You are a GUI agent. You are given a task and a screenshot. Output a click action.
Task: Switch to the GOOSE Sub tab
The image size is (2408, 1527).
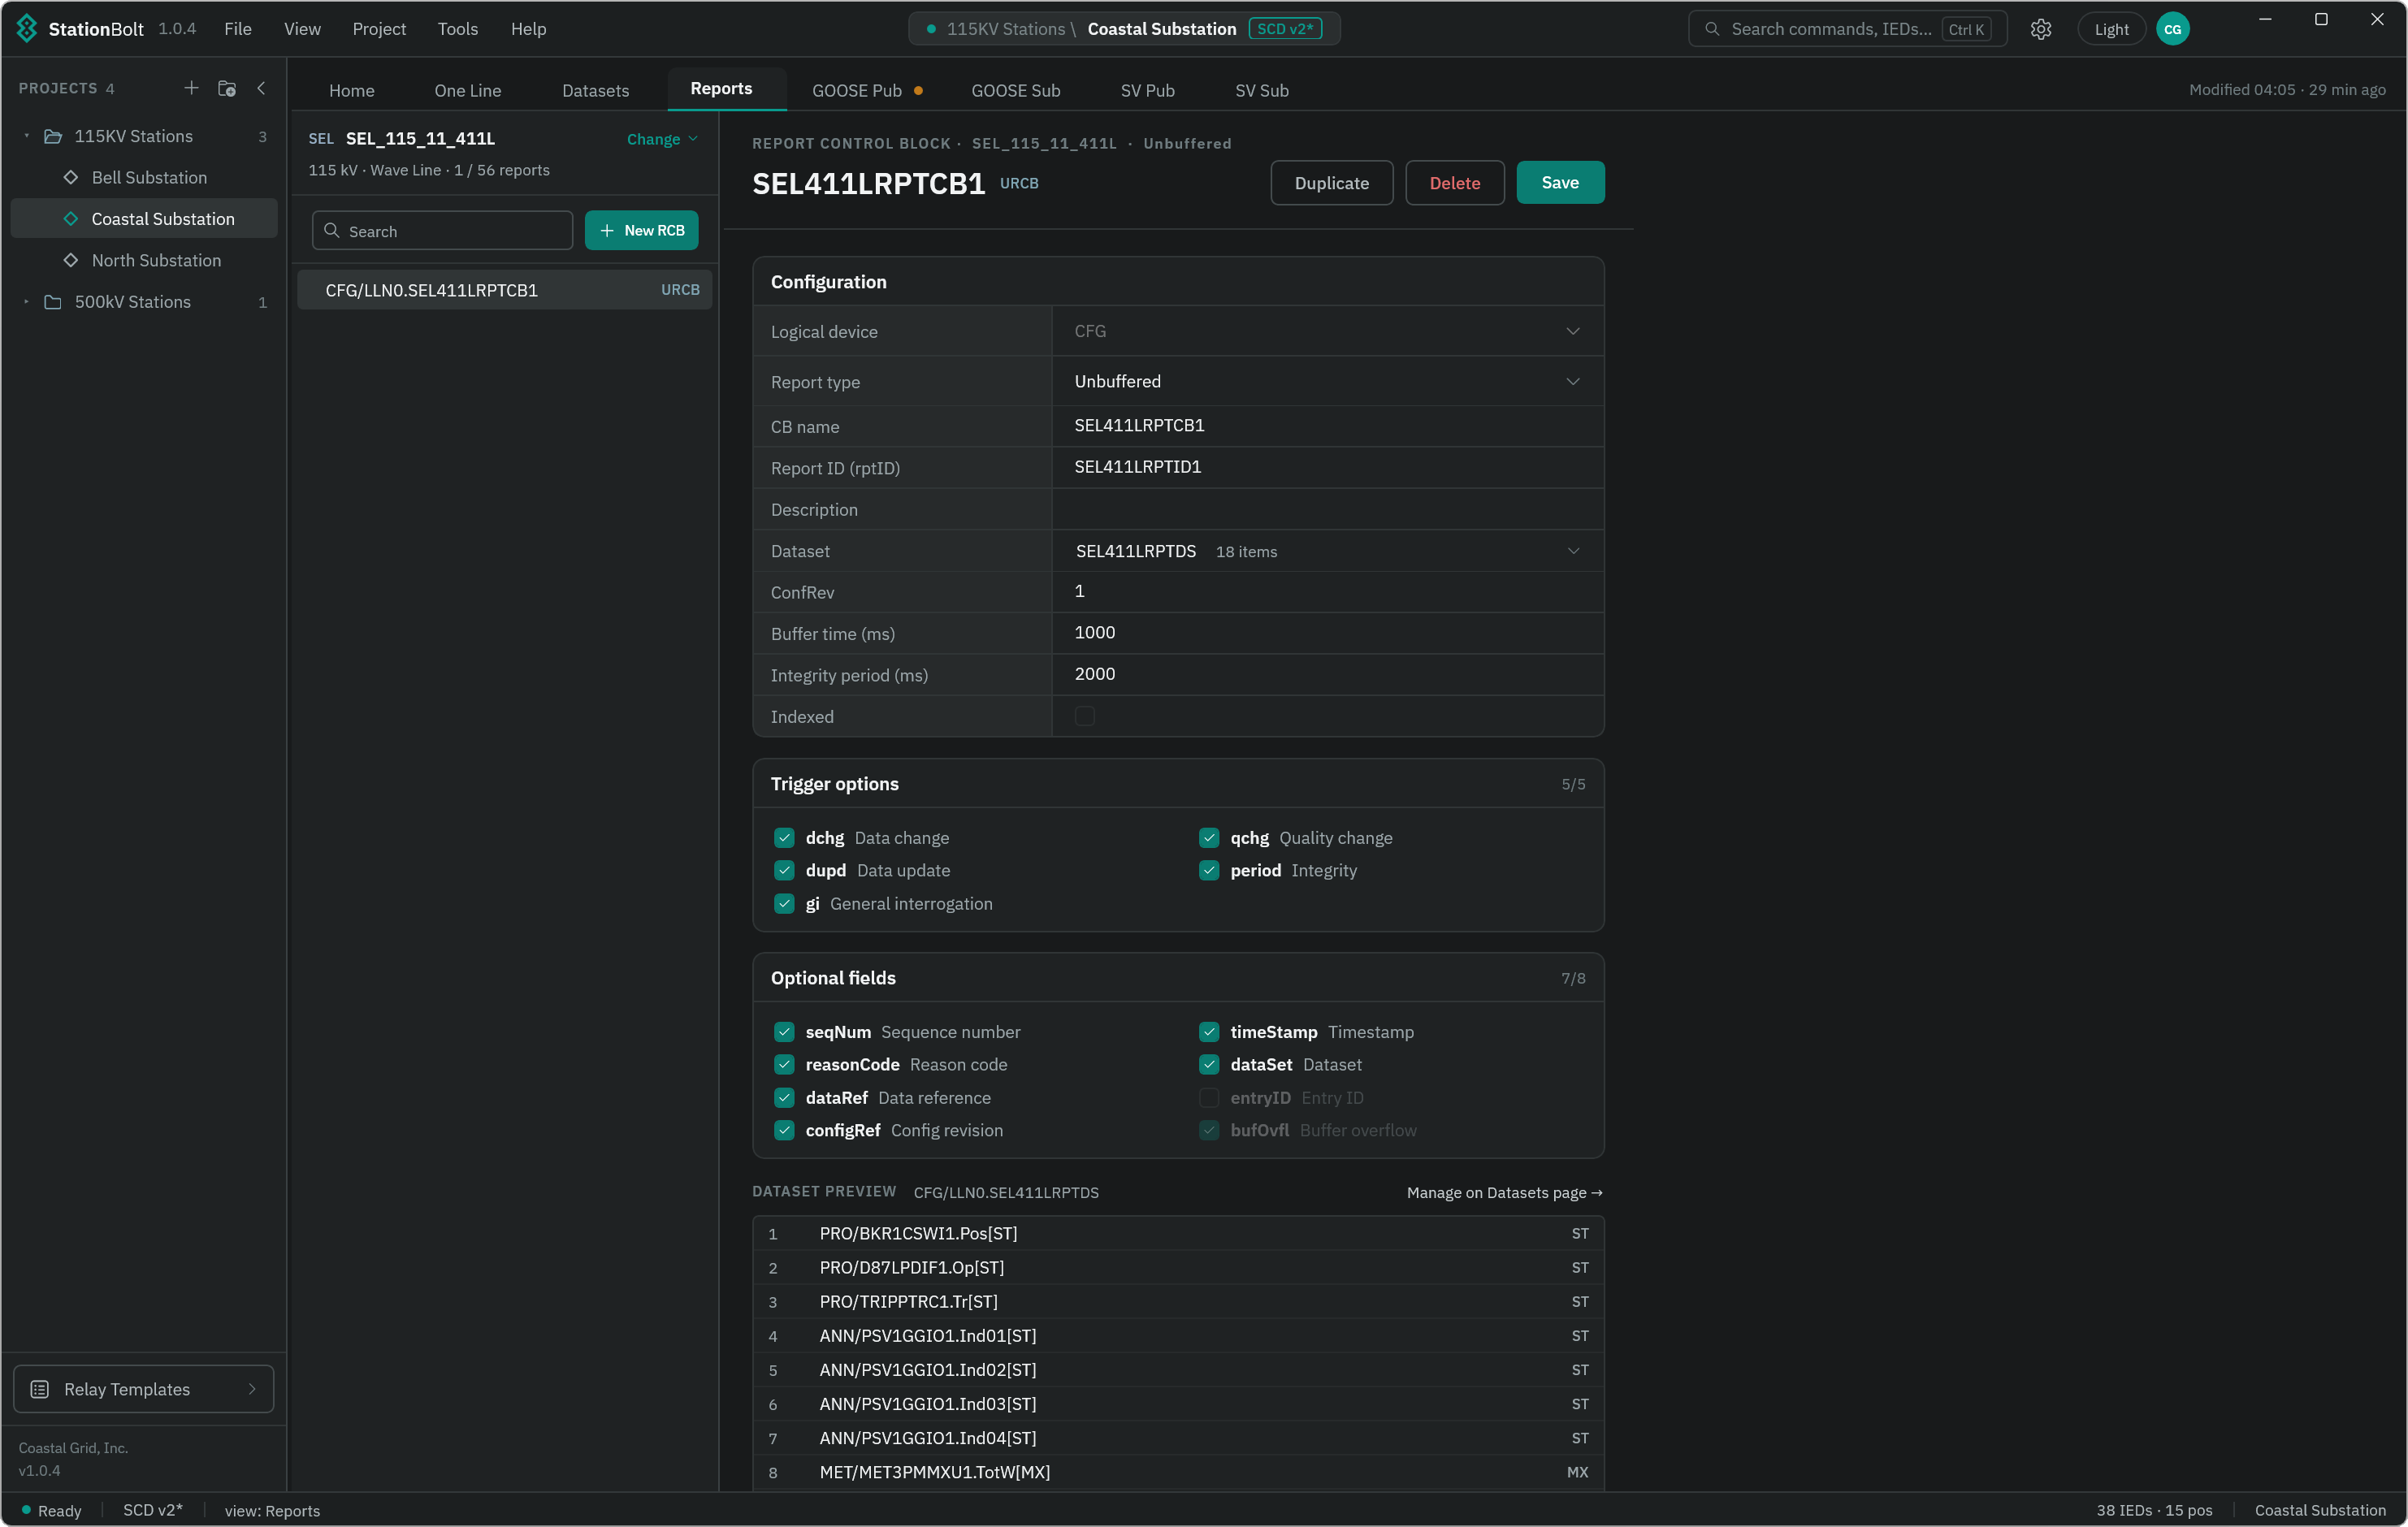coord(1015,90)
